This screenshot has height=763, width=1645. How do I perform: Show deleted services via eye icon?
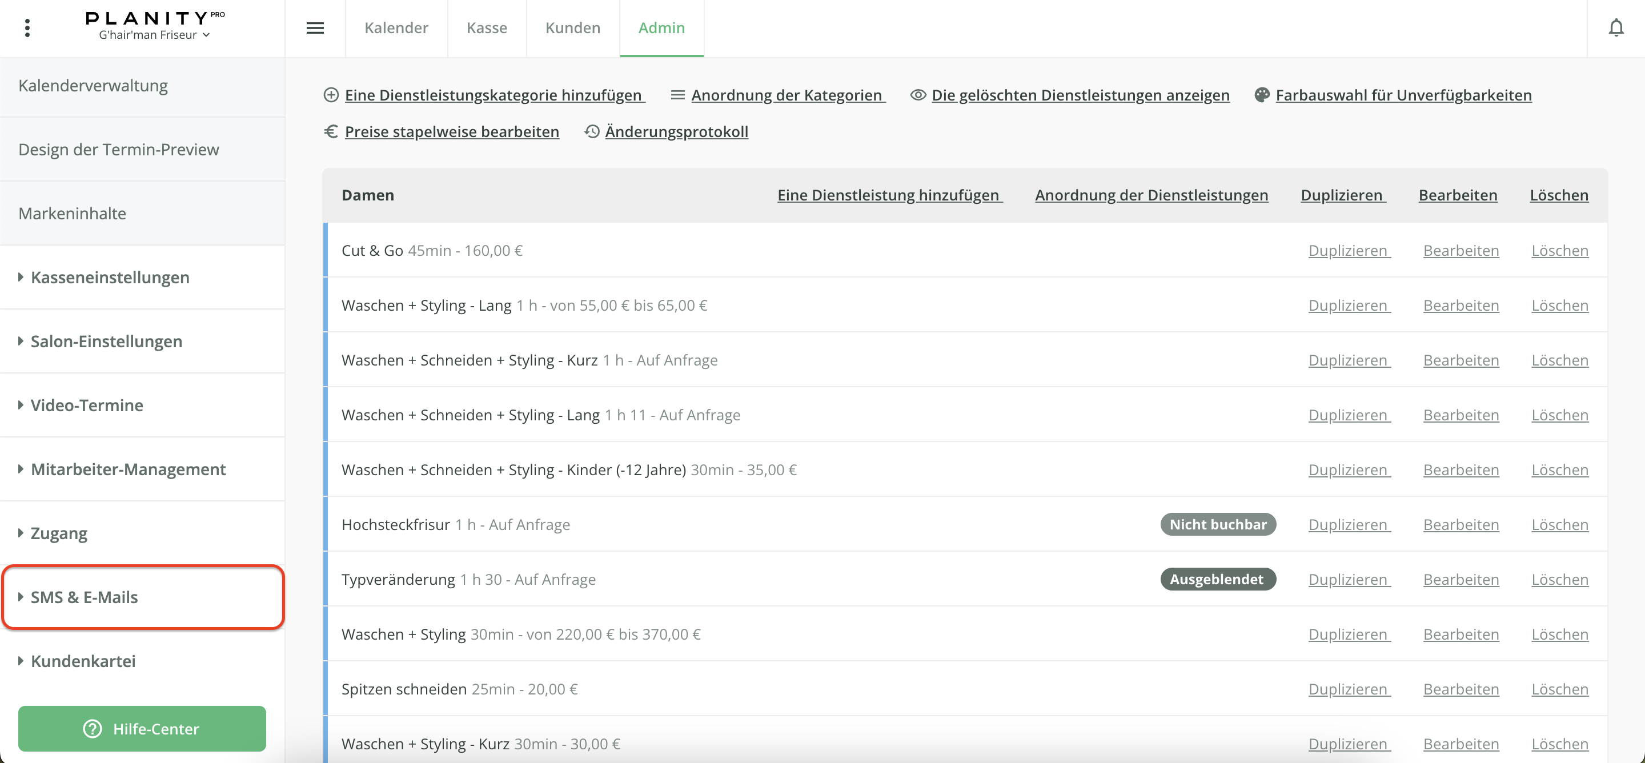click(x=918, y=95)
